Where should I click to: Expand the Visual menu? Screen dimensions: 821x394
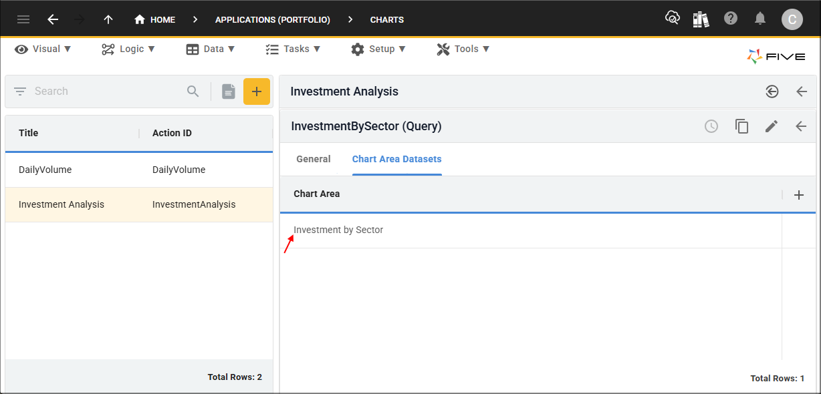click(43, 49)
